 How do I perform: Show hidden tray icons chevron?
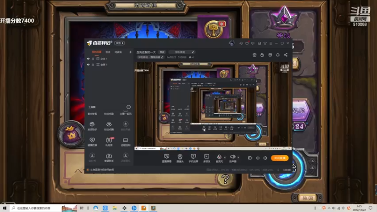[x=329, y=208]
